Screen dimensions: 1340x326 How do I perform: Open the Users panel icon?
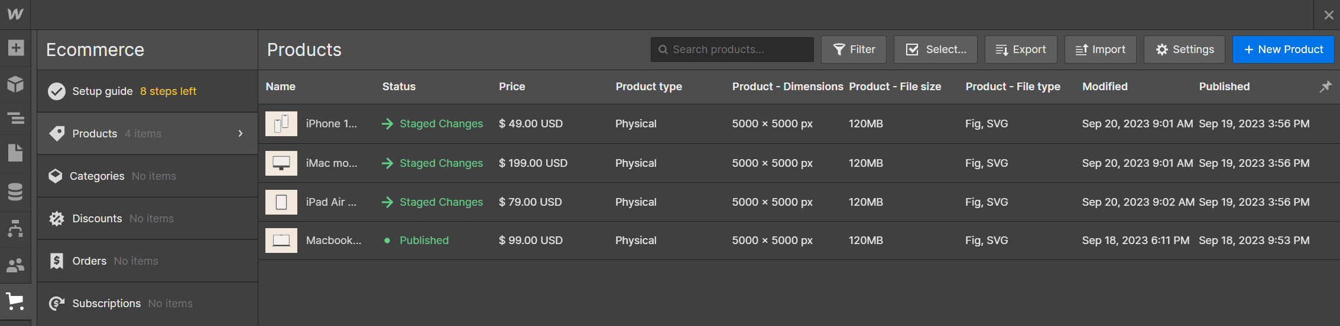coord(15,265)
